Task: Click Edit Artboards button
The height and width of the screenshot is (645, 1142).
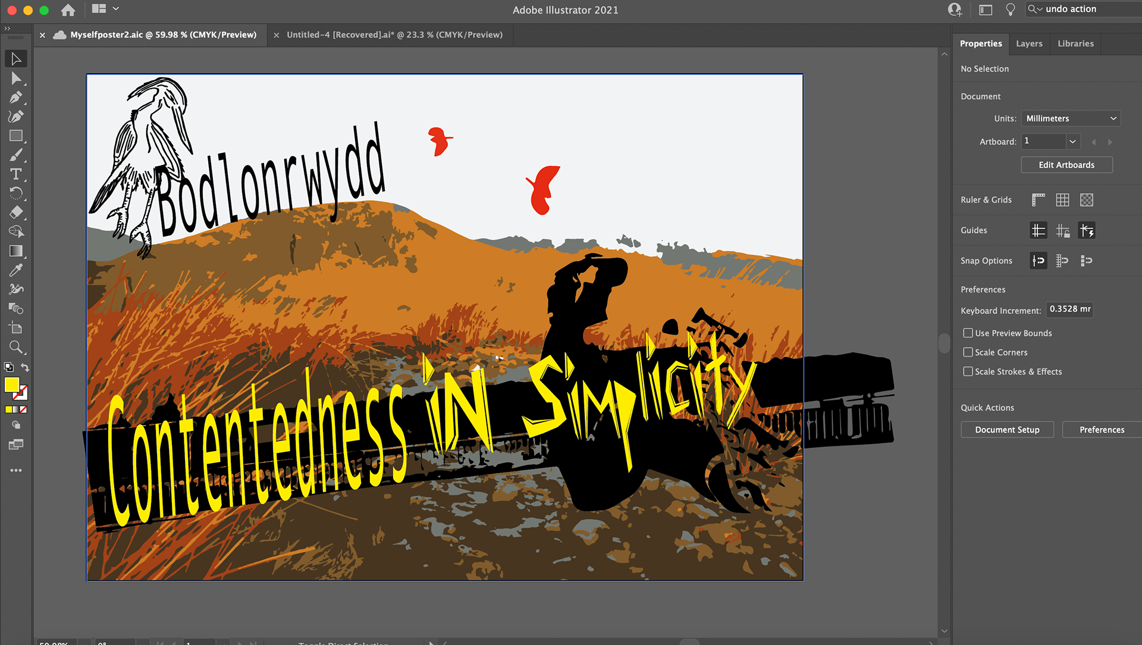Action: point(1066,165)
